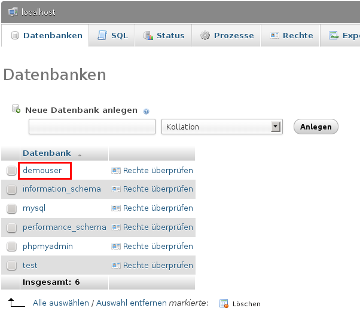Click Rechte überprüfen for test
360x314 pixels.
(x=158, y=265)
